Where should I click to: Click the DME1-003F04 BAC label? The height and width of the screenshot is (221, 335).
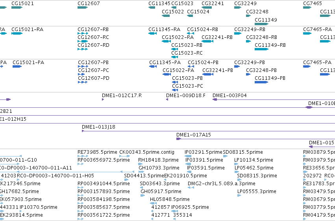pos(230,96)
